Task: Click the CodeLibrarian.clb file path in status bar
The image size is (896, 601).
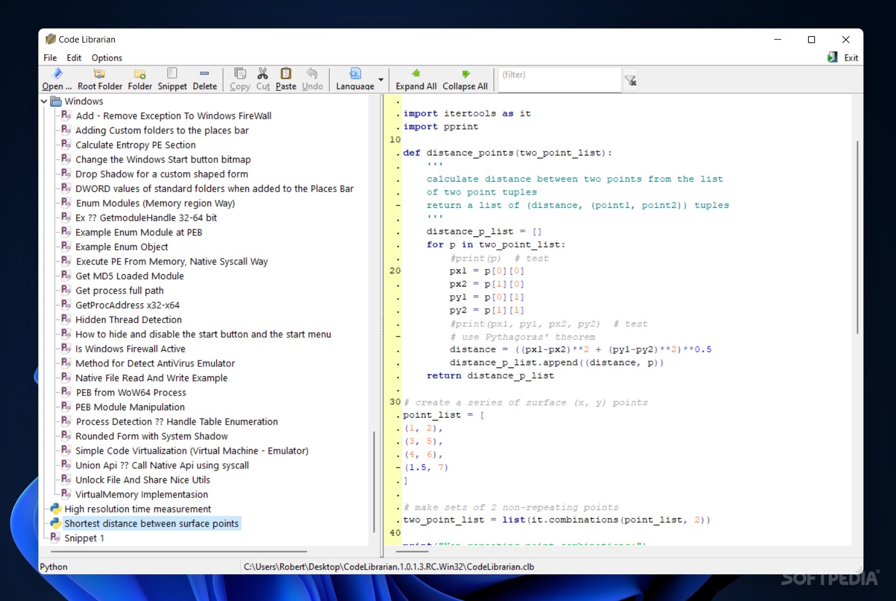Action: point(389,567)
